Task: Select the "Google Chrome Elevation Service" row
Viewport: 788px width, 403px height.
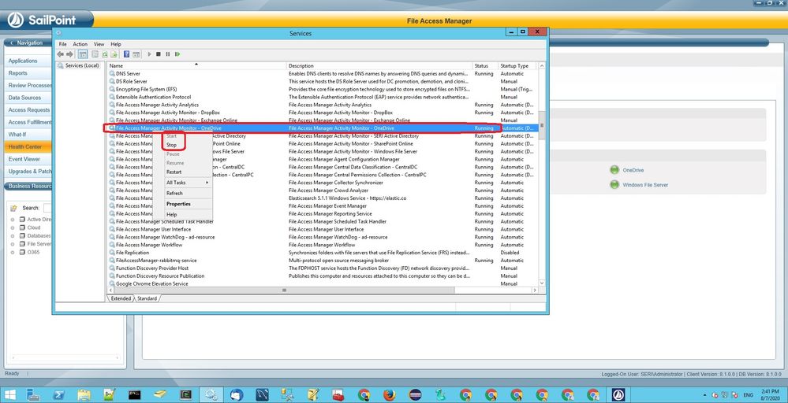Action: click(323, 283)
